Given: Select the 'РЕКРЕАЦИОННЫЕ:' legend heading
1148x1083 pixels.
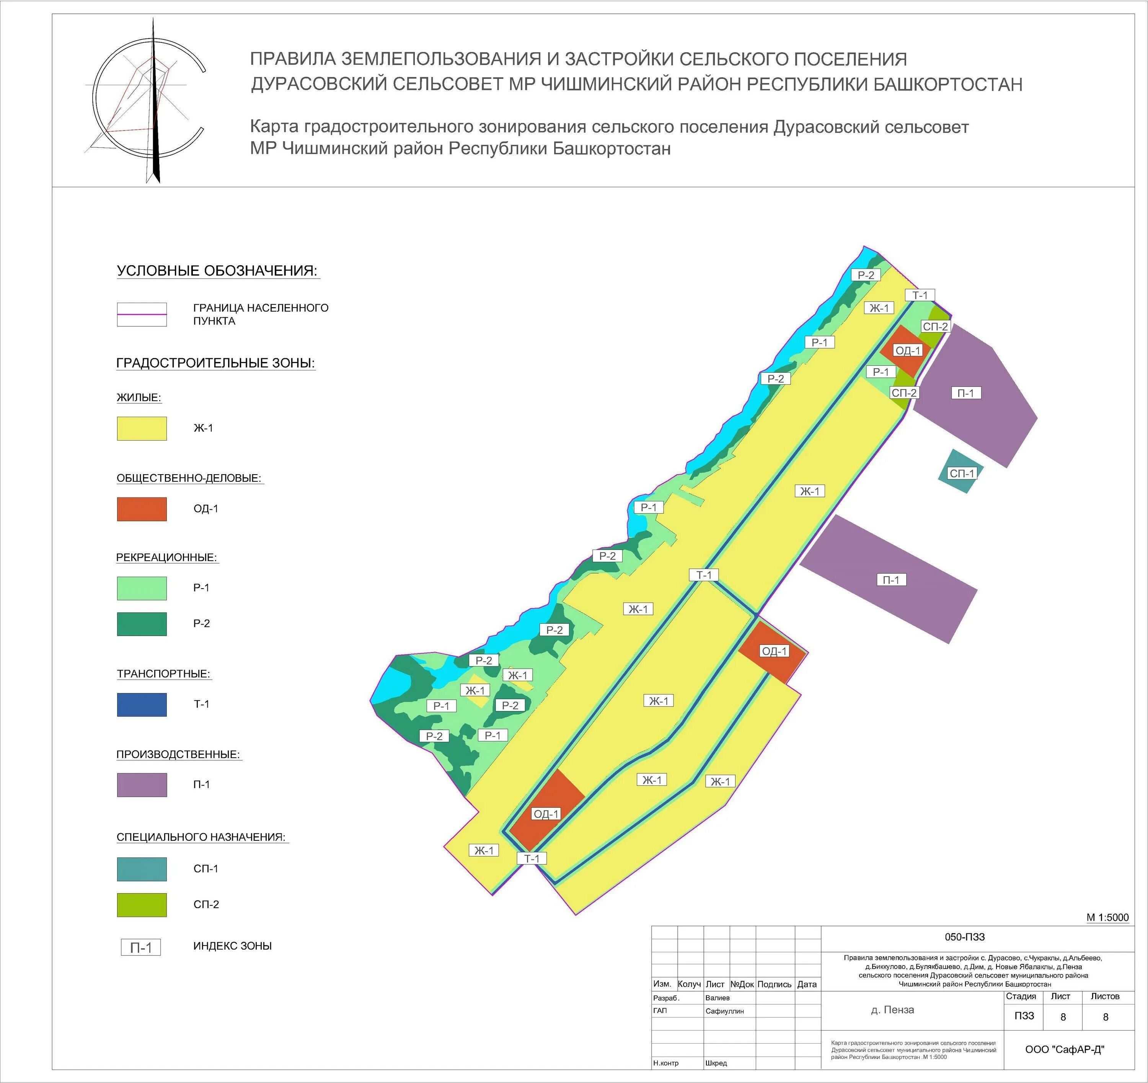Looking at the screenshot, I should (x=167, y=558).
